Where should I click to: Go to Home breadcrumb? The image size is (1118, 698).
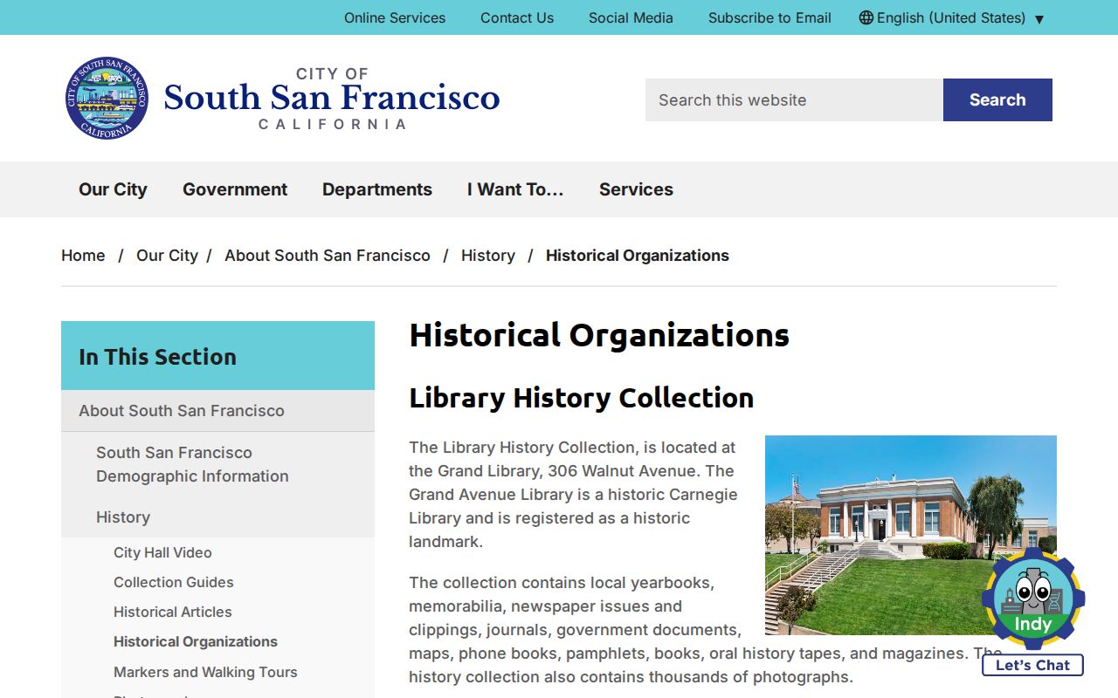pyautogui.click(x=83, y=256)
